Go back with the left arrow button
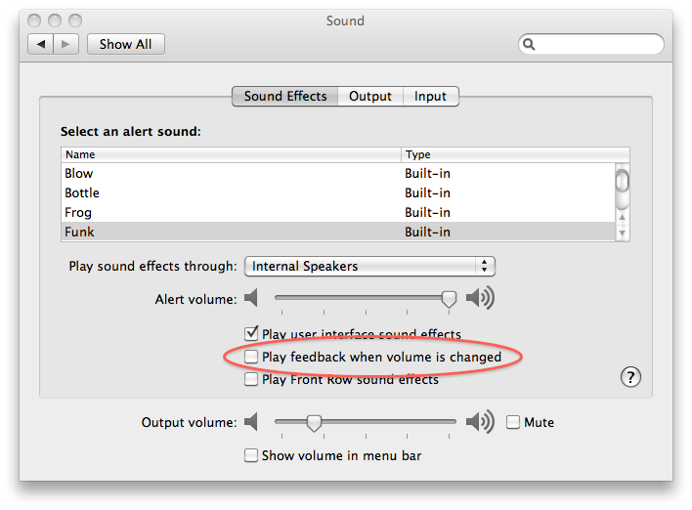 click(41, 44)
